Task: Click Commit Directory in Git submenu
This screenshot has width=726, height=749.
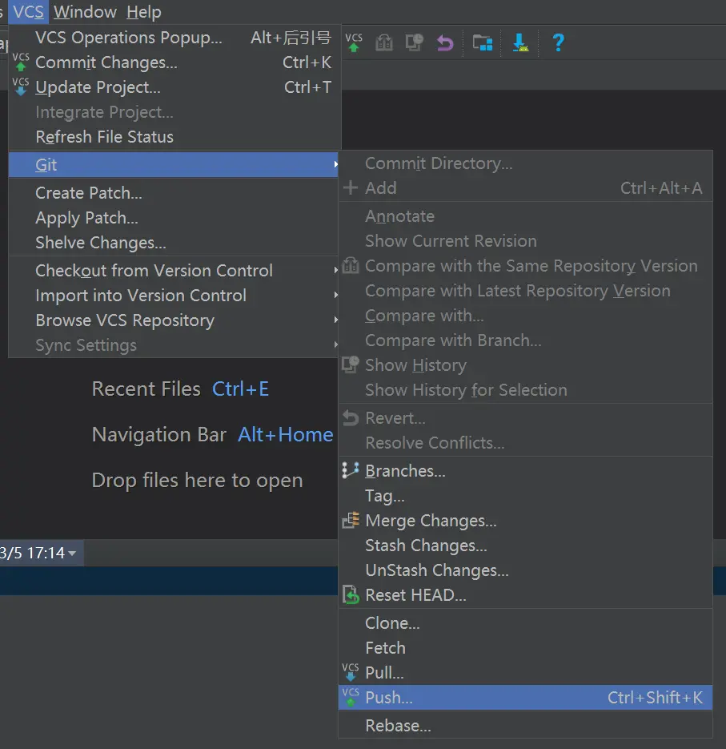Action: pyautogui.click(x=525, y=163)
